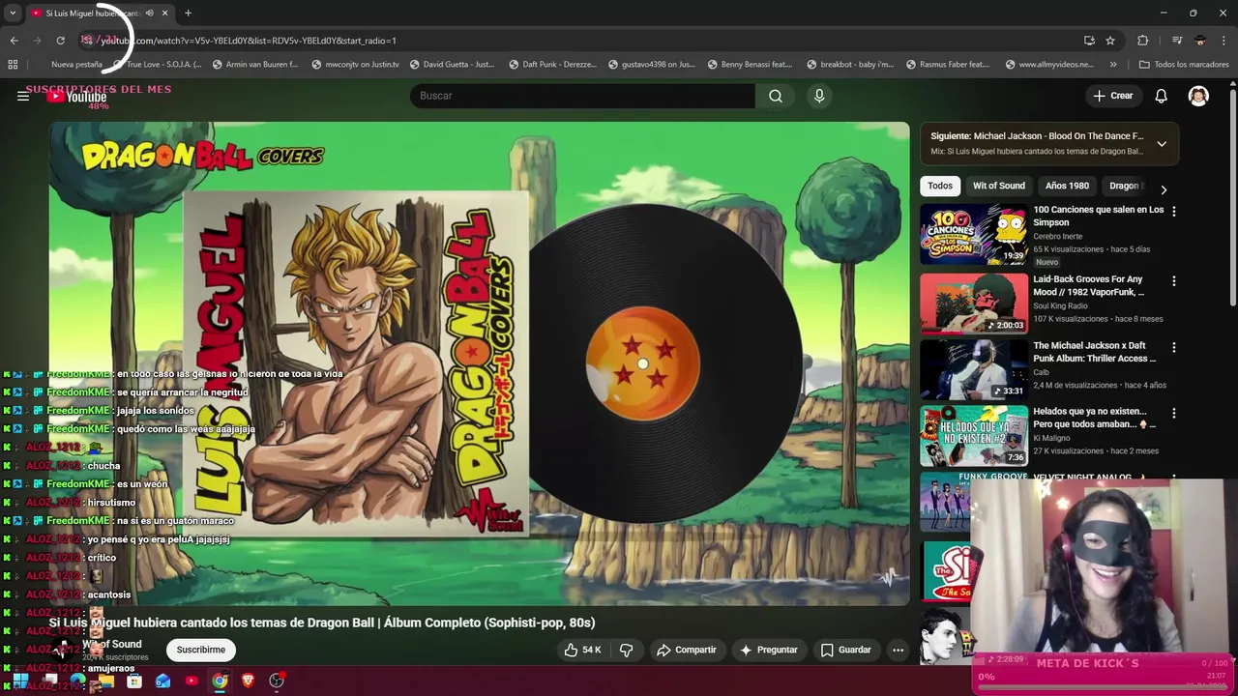The image size is (1238, 696).
Task: Go to YouTube home via logo
Action: pyautogui.click(x=77, y=96)
